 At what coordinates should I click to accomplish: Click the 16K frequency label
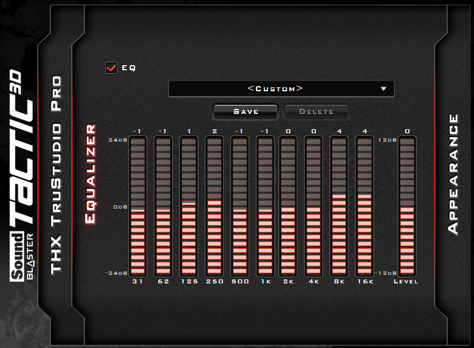366,282
